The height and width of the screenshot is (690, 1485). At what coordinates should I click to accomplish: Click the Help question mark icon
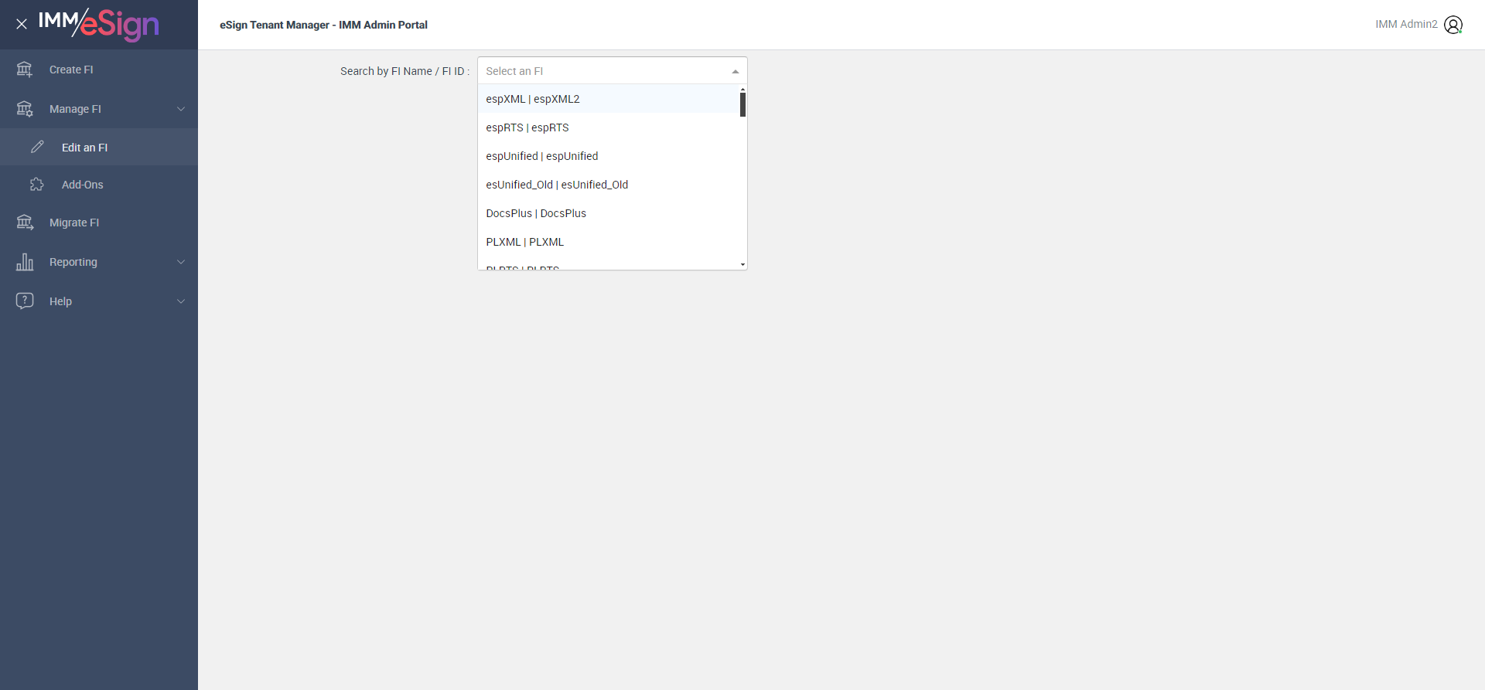click(25, 301)
